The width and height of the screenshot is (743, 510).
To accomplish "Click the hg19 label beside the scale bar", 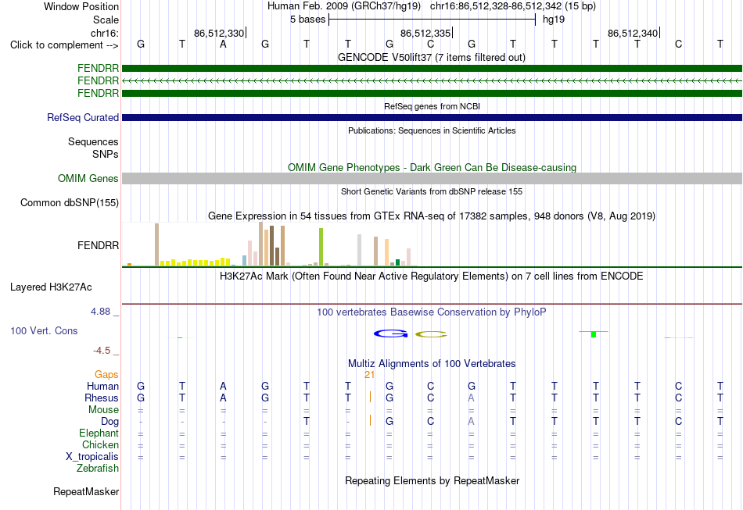I will coord(554,20).
